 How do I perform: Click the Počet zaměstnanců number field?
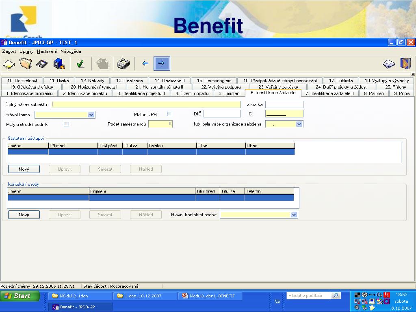coord(160,124)
